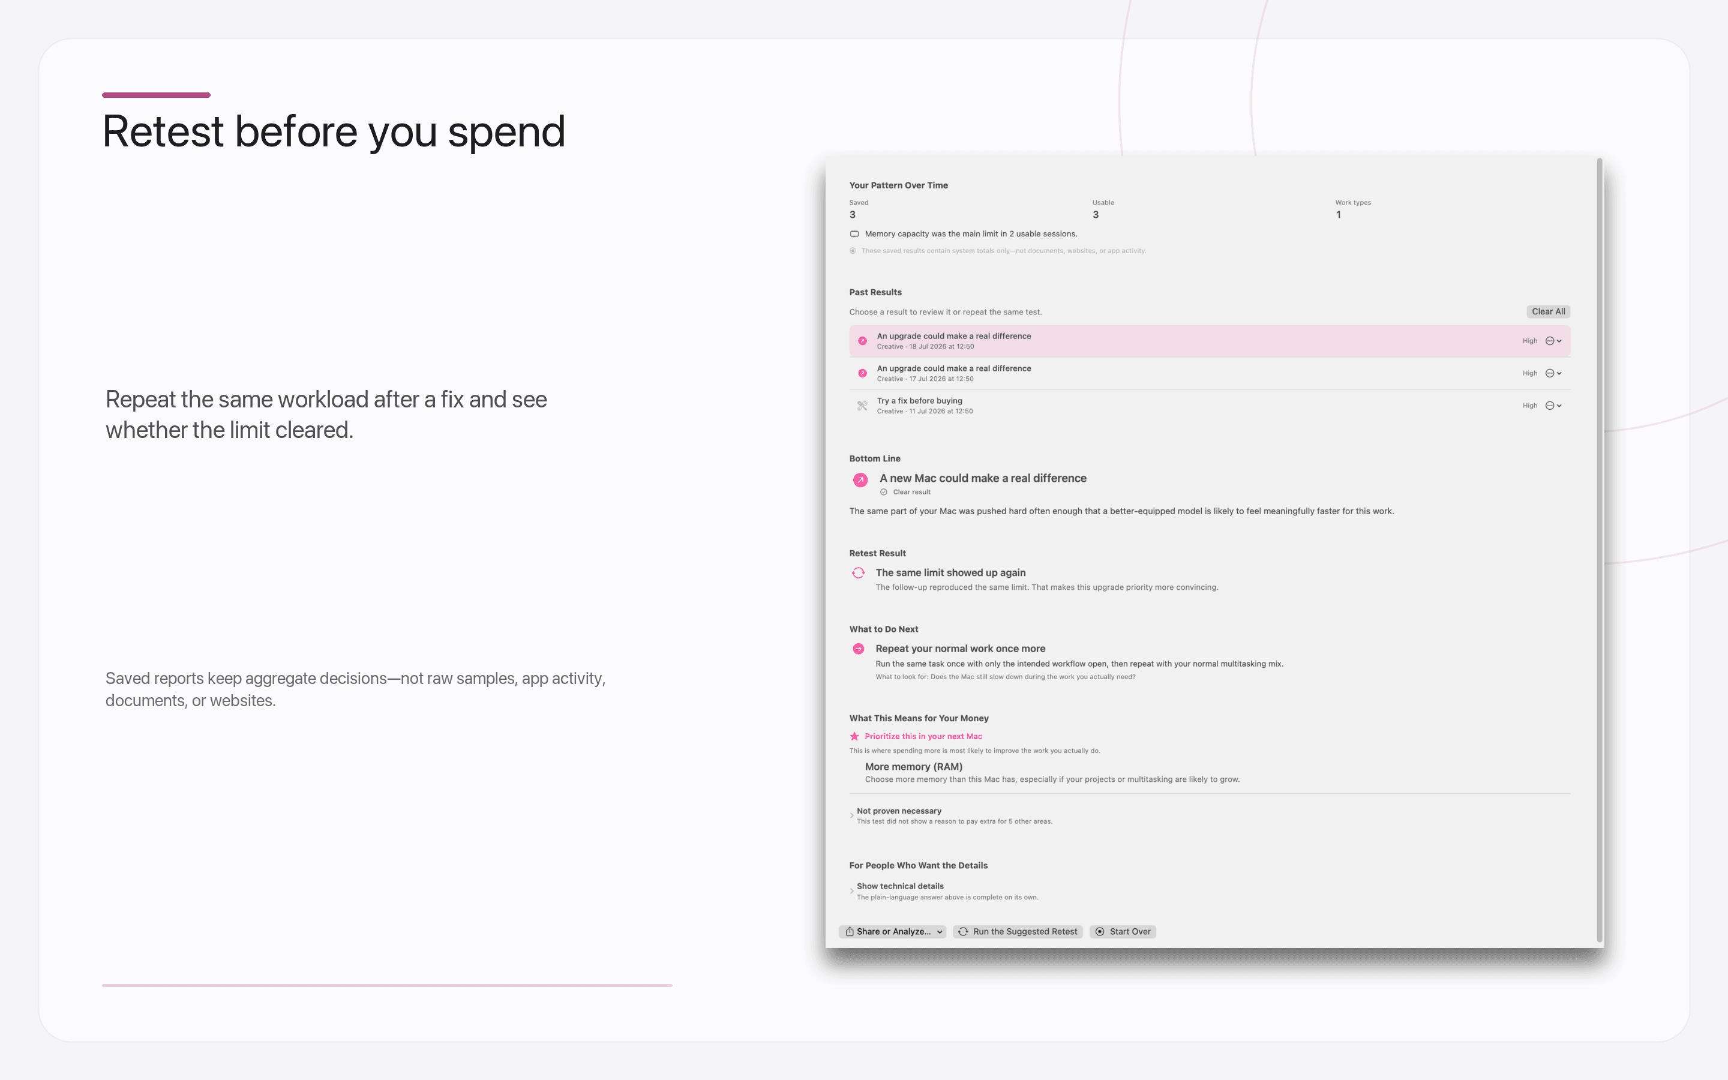This screenshot has width=1728, height=1080.
Task: Click the privacy icon beside 'These saved results contain'
Action: 853,251
